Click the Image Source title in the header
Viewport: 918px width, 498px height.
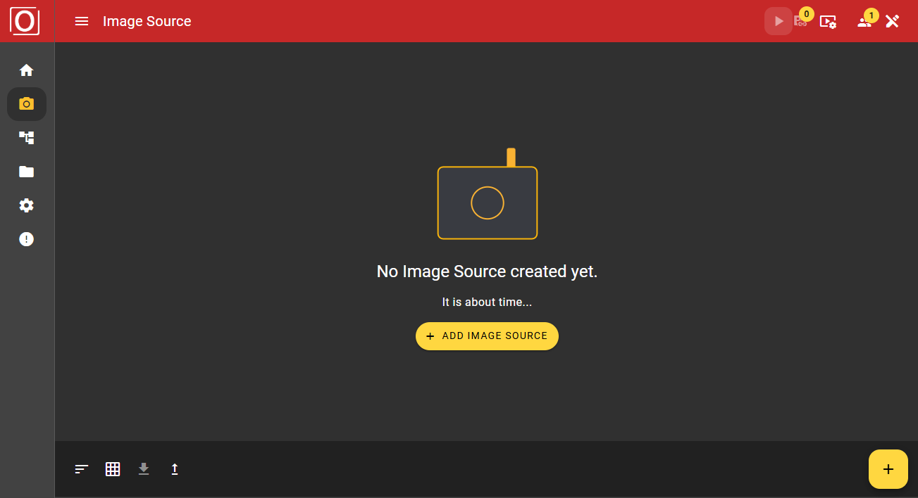147,21
